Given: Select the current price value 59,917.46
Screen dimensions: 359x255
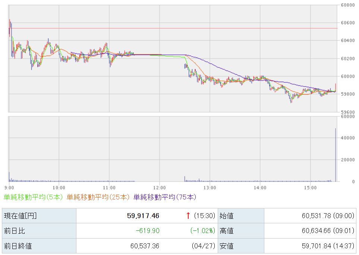Looking at the screenshot, I should (x=143, y=216).
